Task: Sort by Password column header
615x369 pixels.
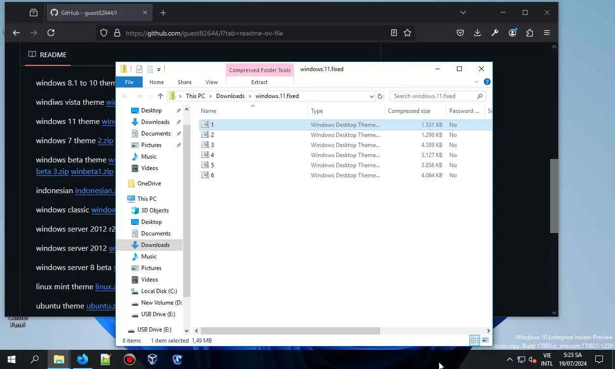Action: [x=465, y=111]
